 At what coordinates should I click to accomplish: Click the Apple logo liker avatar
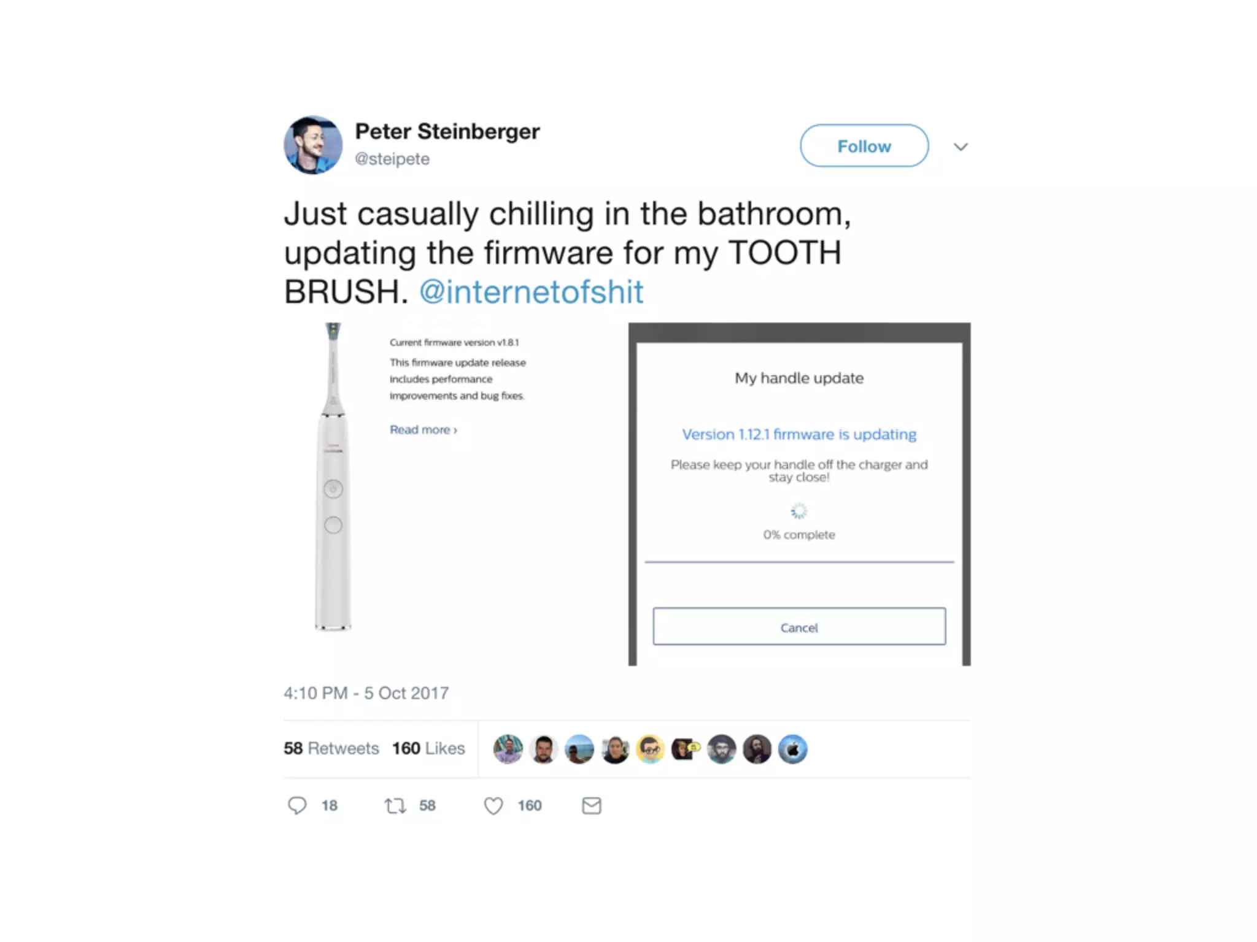[x=793, y=749]
